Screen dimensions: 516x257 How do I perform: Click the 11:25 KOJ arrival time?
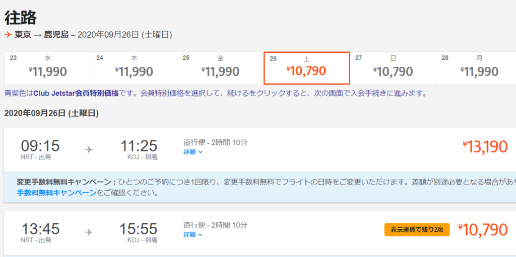pos(139,147)
